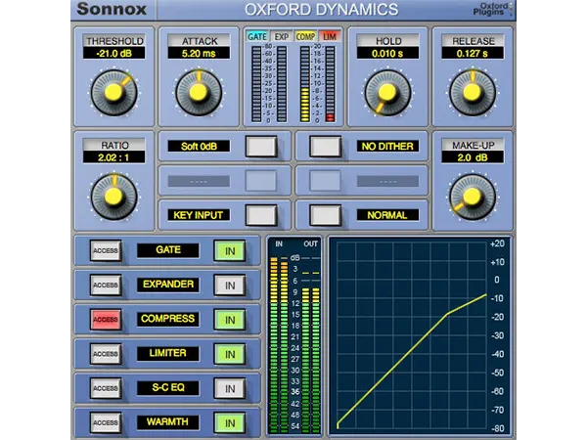Click the NORMAL display

[387, 215]
